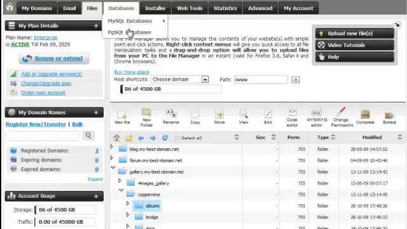Select the Rename tool icon

tap(171, 116)
